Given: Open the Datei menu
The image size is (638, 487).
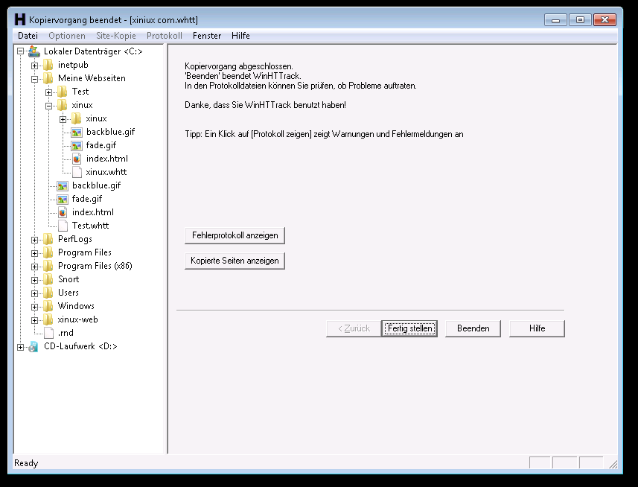Looking at the screenshot, I should (x=28, y=36).
